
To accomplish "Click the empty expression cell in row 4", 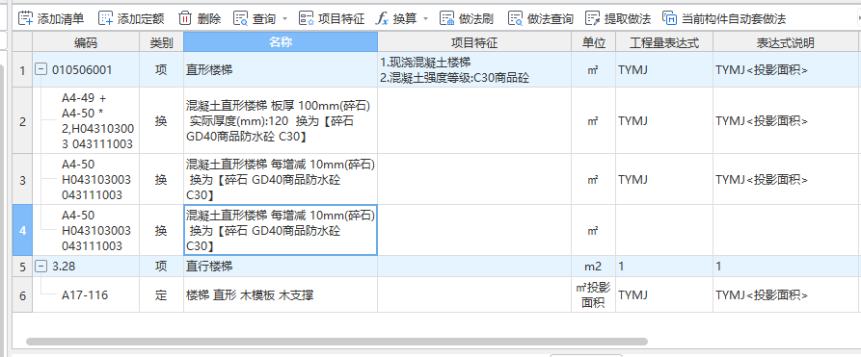I will (x=664, y=230).
